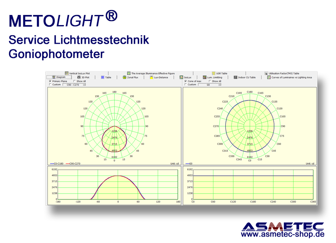Toggle the Cone of max checkbox
Image resolution: width=336 pixels, height=243 pixels.
tap(186, 81)
